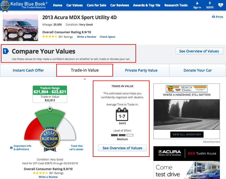
Task: Click the Kelley Blue Book Official Guide seal
Action: coord(50,139)
